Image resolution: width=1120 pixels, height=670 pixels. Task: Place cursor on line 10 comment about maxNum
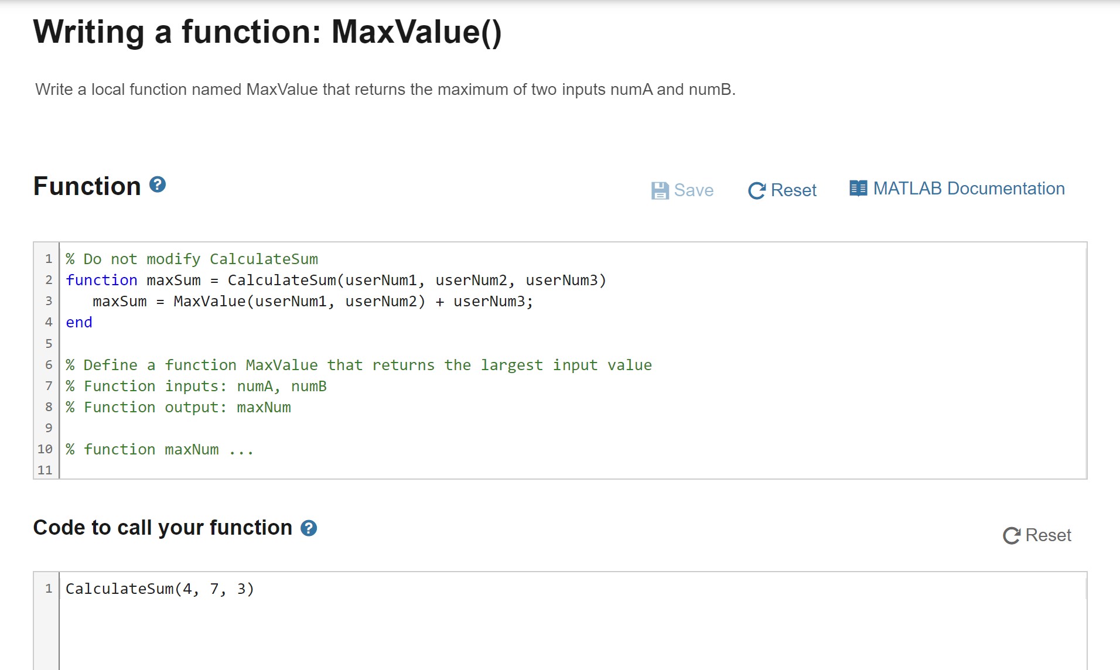pyautogui.click(x=159, y=449)
